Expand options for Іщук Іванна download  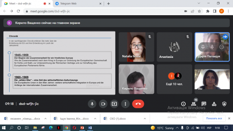tap(95, 119)
